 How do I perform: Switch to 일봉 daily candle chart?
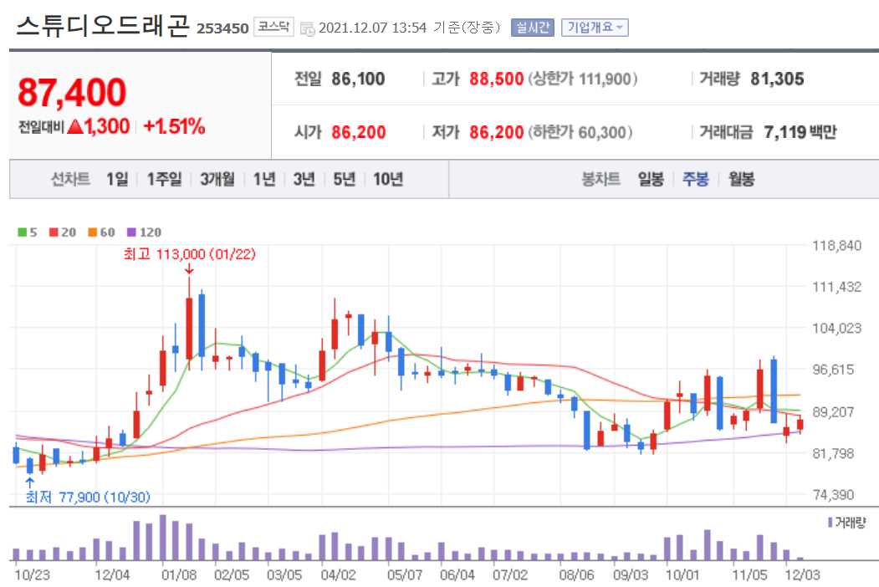coord(651,179)
